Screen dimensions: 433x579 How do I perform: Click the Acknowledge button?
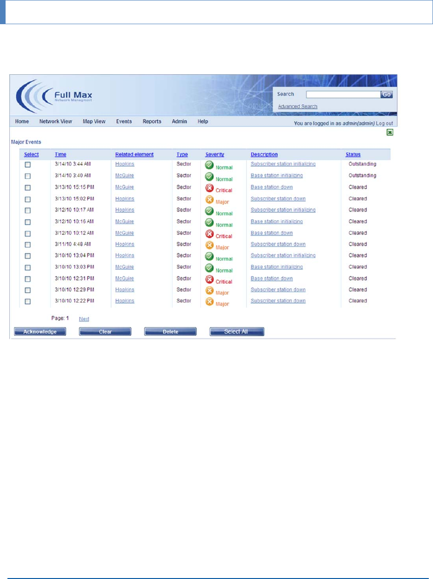[40, 332]
